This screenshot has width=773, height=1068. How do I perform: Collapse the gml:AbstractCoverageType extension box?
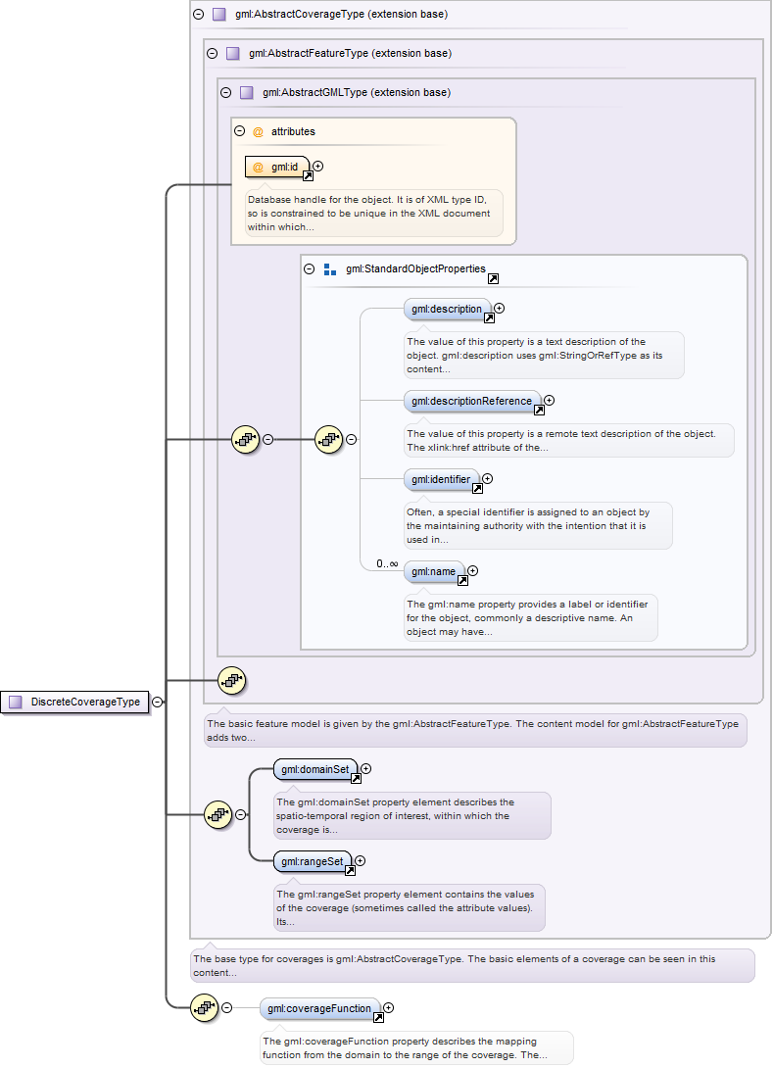pos(199,15)
